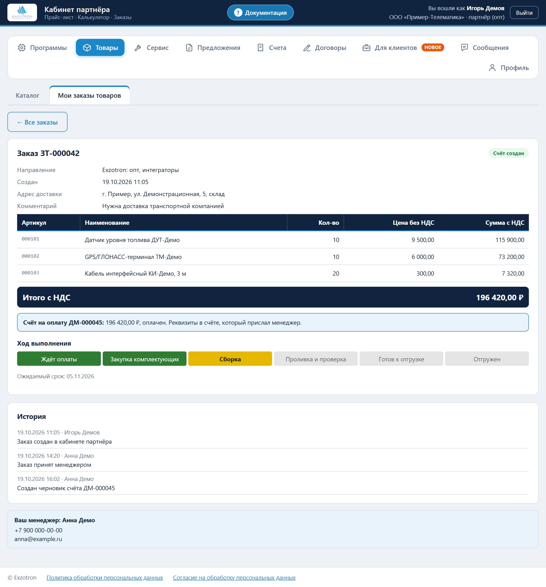
Task: Click the chat bubble icon beside Сообщения
Action: coord(464,47)
